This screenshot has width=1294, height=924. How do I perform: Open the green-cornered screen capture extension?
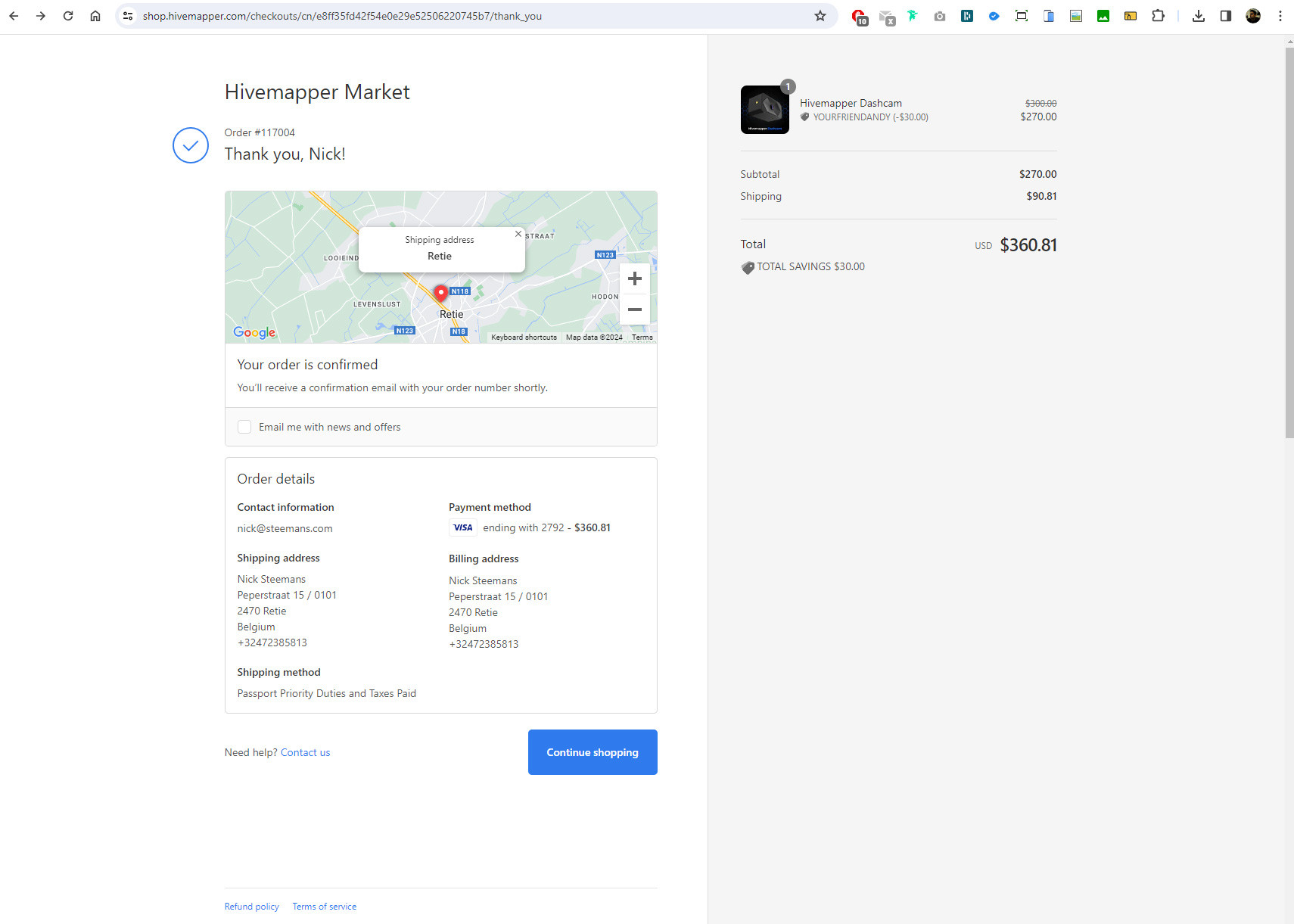tap(1022, 16)
